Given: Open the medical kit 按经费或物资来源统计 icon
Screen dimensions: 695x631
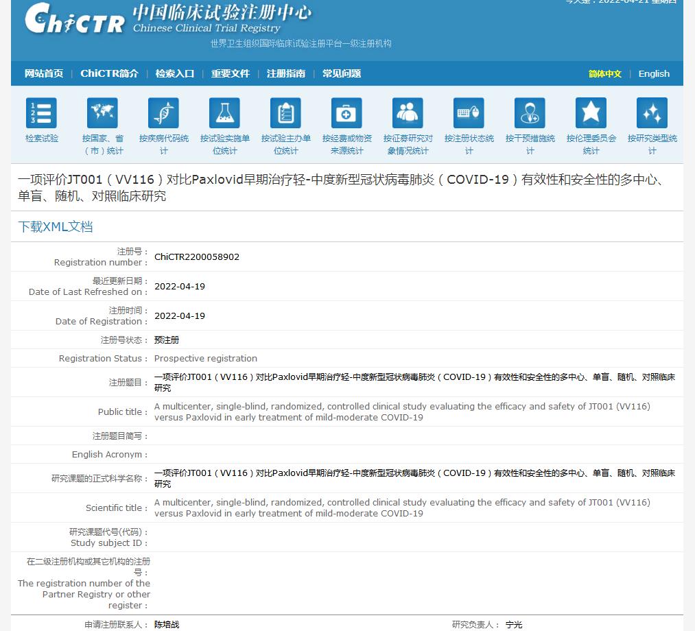Looking at the screenshot, I should pos(346,112).
